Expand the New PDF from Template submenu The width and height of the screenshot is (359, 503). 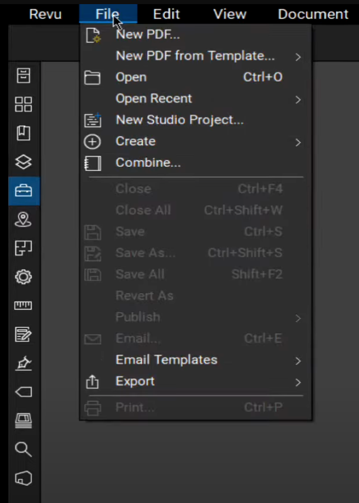pyautogui.click(x=297, y=56)
